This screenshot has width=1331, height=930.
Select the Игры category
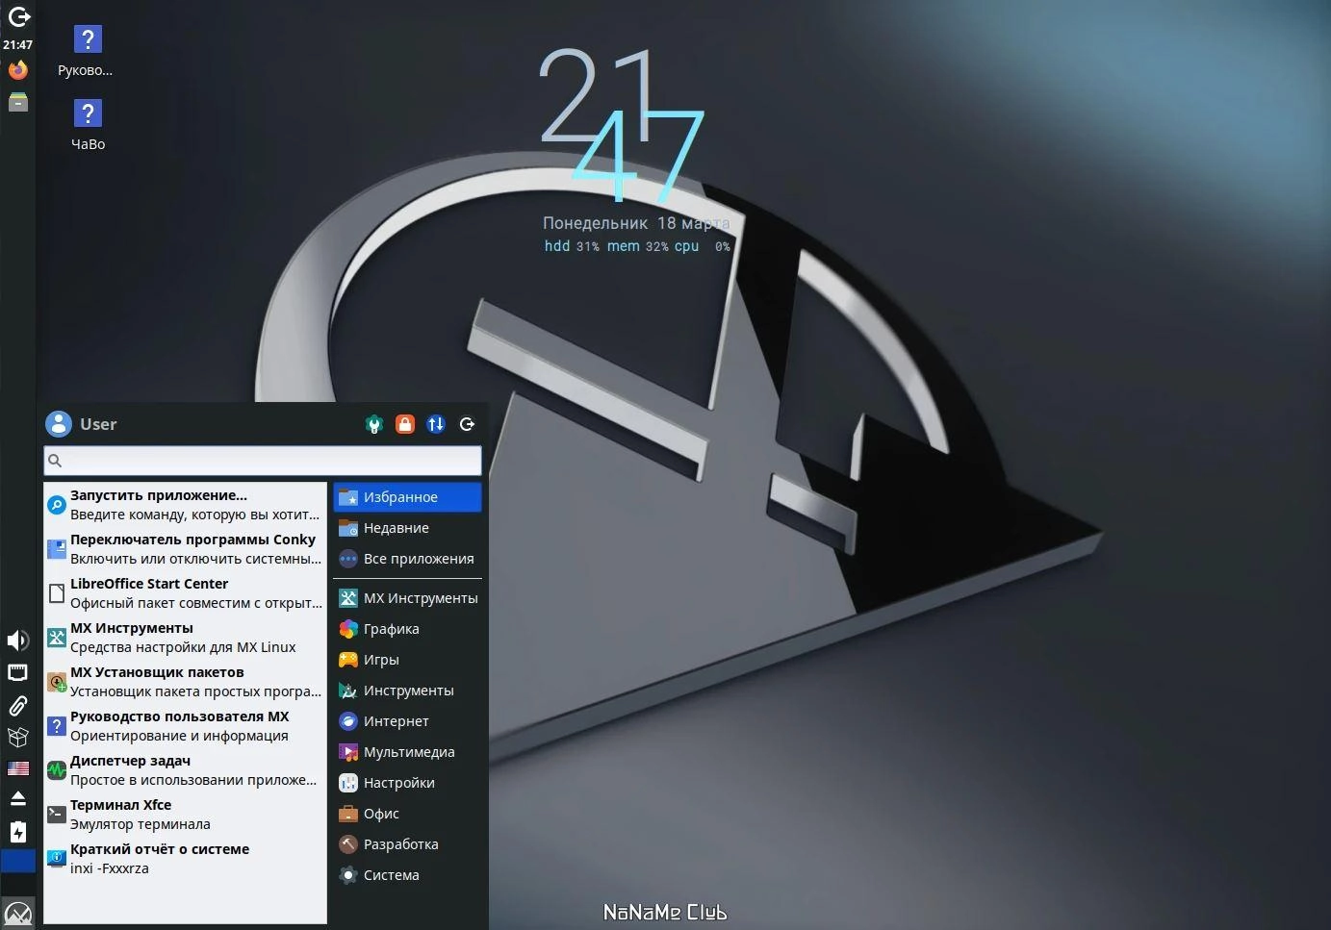point(407,660)
